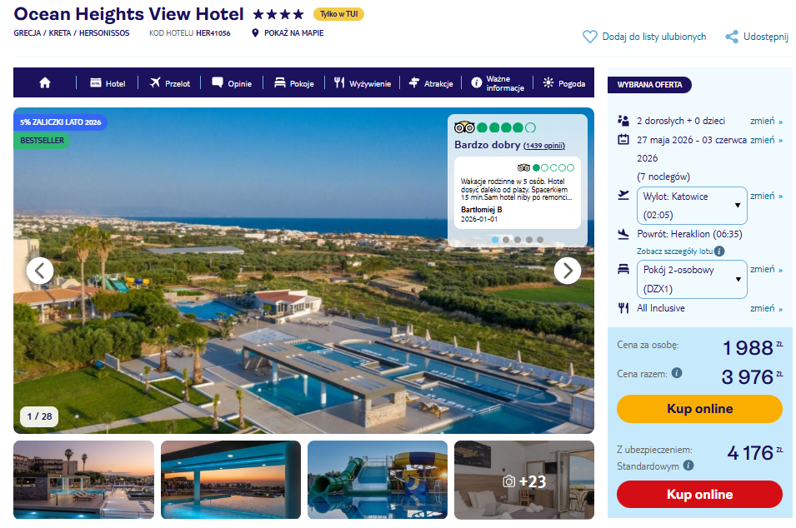Click the home icon in navigation bar

(45, 82)
